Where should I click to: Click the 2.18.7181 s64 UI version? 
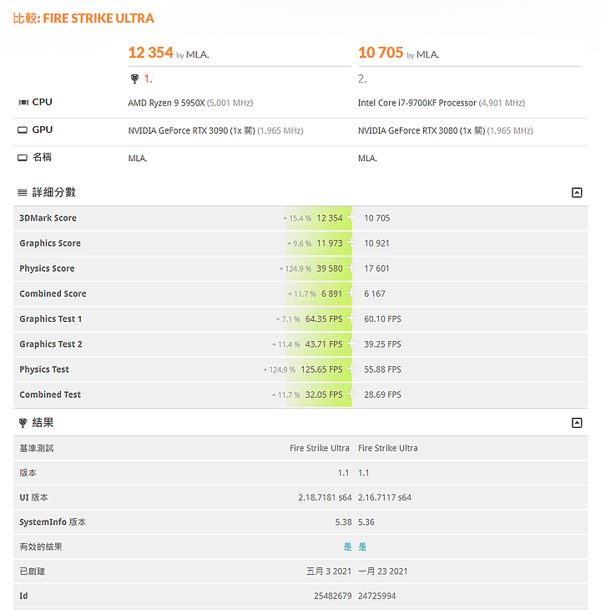pos(325,497)
